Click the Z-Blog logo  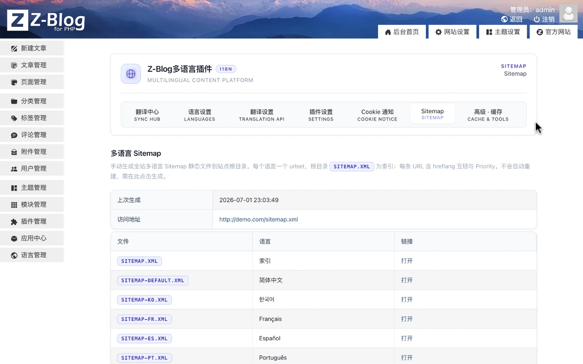tap(46, 20)
